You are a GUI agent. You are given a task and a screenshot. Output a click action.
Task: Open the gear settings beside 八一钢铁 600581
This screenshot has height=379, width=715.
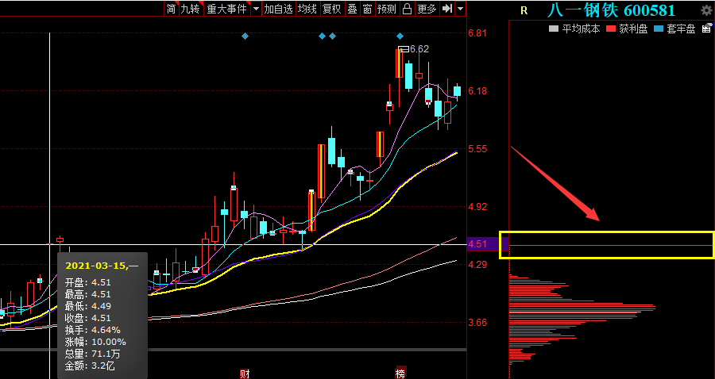(x=706, y=10)
